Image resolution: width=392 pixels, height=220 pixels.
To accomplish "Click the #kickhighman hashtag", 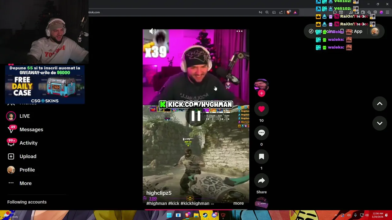I will pos(195,204).
